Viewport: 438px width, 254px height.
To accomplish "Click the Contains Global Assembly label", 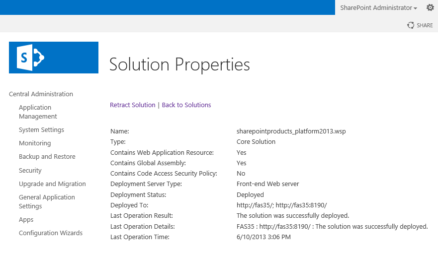I will pyautogui.click(x=148, y=163).
